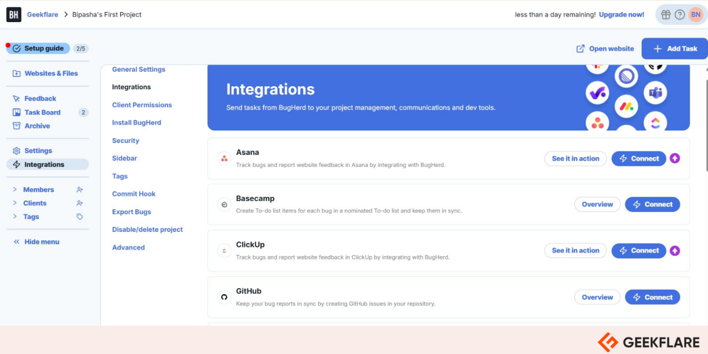Click the Basecamp integration logo
Viewport: 708px width, 354px height.
tap(224, 204)
